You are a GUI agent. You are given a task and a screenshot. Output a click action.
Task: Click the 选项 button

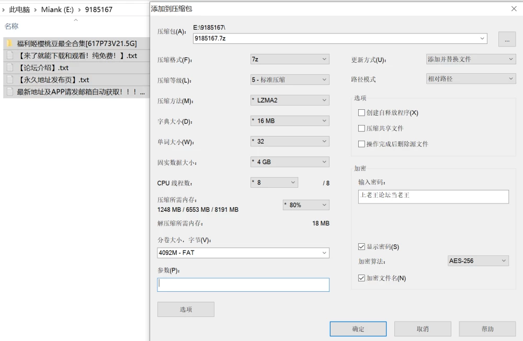[186, 309]
